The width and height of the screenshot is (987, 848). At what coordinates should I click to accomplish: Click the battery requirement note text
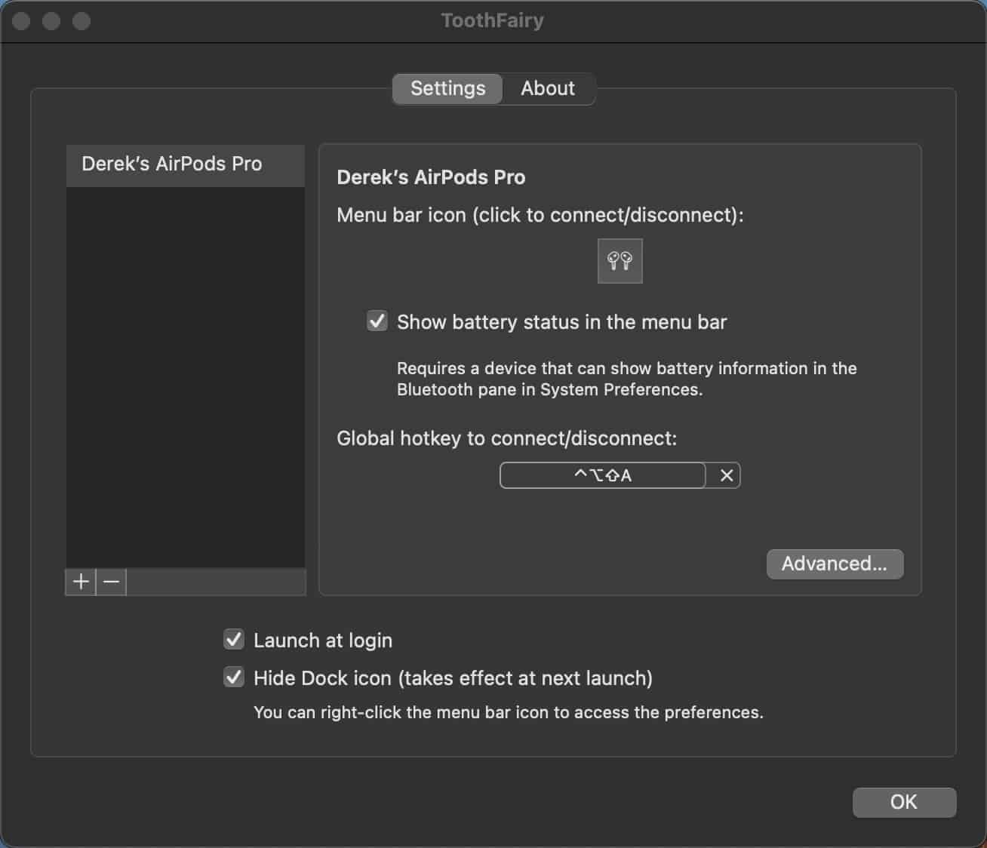(x=626, y=379)
